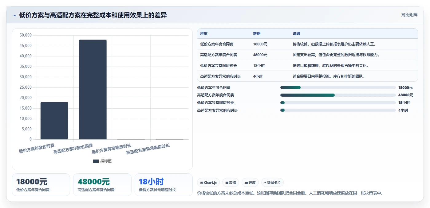The image size is (430, 208).
Task: Open the blue 18小时 data card
Action: (164, 185)
